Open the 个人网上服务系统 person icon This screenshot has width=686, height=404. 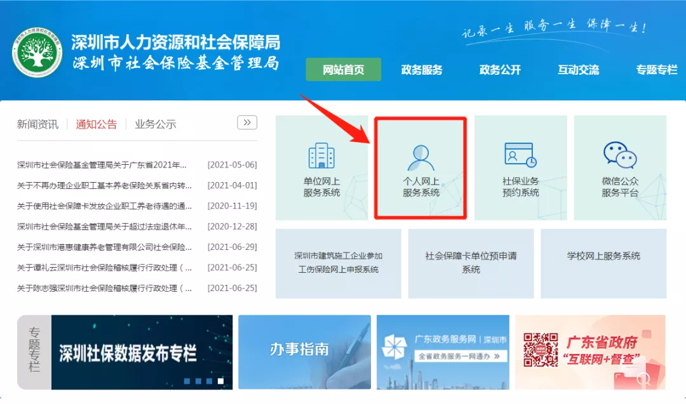click(x=420, y=155)
